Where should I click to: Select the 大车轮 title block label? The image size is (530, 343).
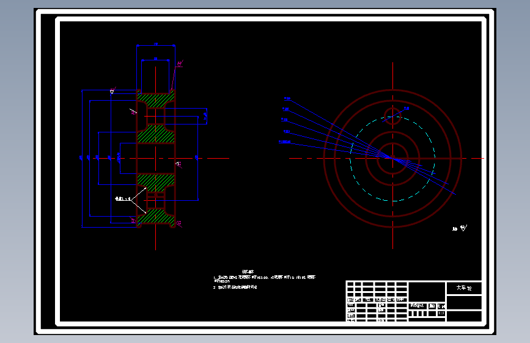pos(464,288)
